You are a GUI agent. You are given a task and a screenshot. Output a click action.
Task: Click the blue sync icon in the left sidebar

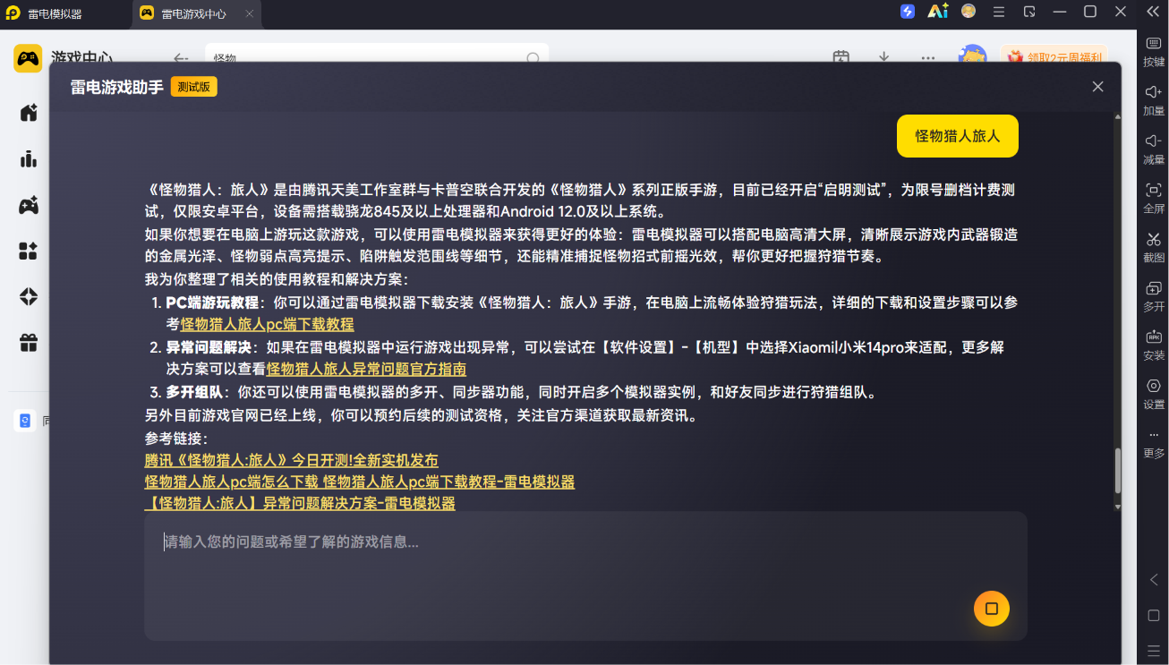(24, 421)
